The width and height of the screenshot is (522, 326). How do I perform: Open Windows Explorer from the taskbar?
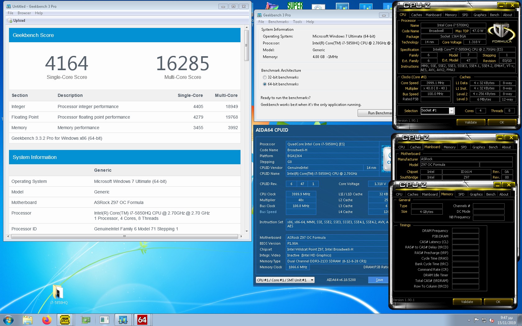pos(28,320)
